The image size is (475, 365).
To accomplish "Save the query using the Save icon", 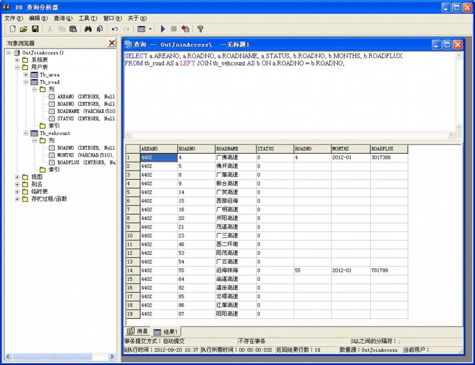I will (35, 29).
